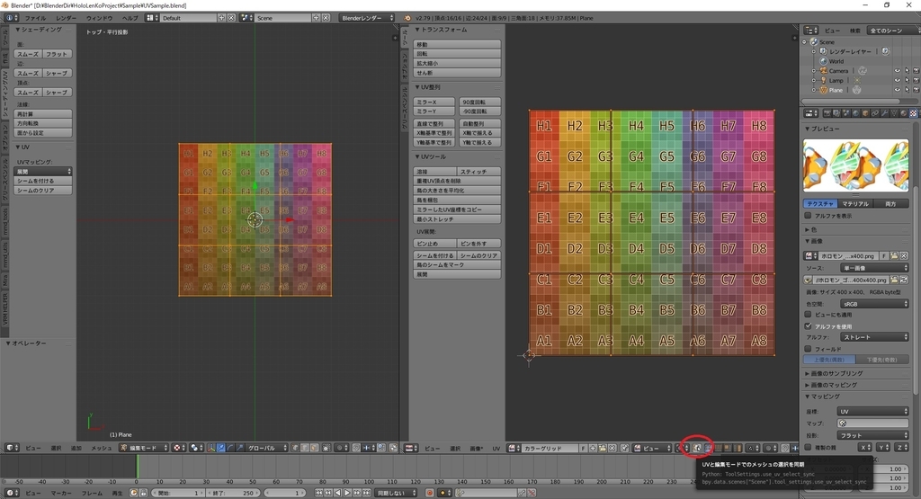The width and height of the screenshot is (921, 499).
Task: Toggle the 複製の鏡 checkbox
Action: (809, 448)
